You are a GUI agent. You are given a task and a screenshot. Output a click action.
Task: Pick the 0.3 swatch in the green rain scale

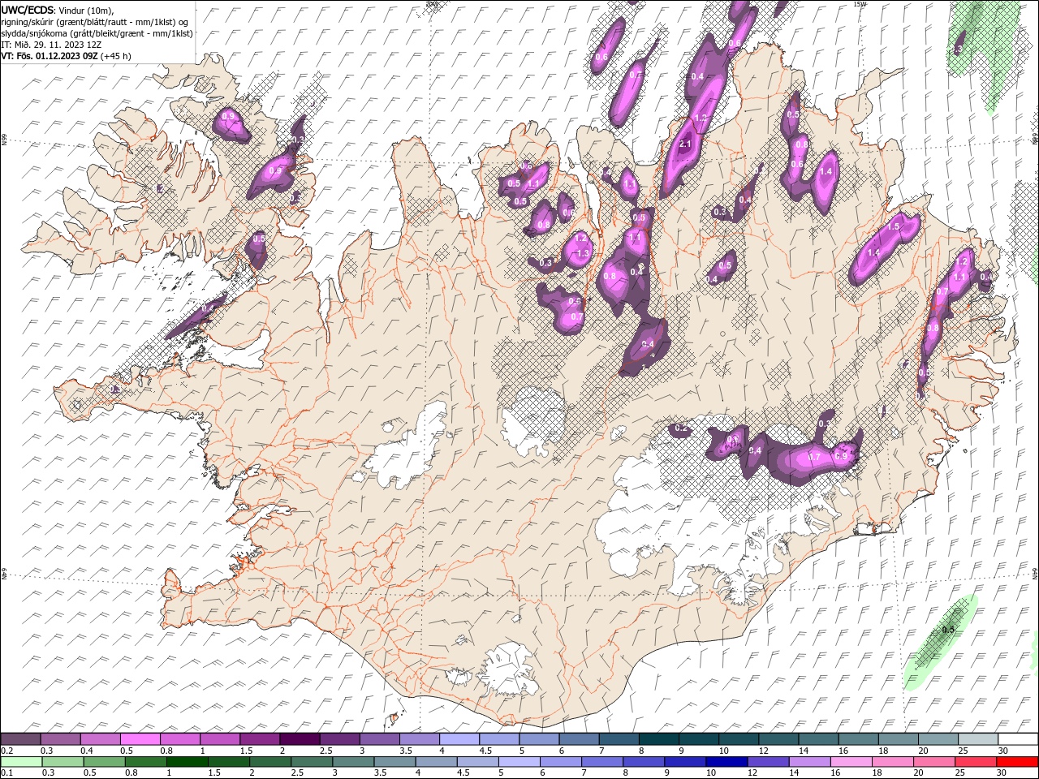(63, 762)
